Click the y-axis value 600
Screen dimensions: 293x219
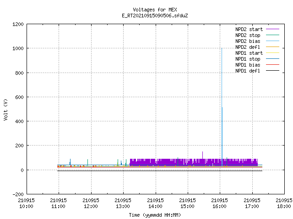click(19, 97)
